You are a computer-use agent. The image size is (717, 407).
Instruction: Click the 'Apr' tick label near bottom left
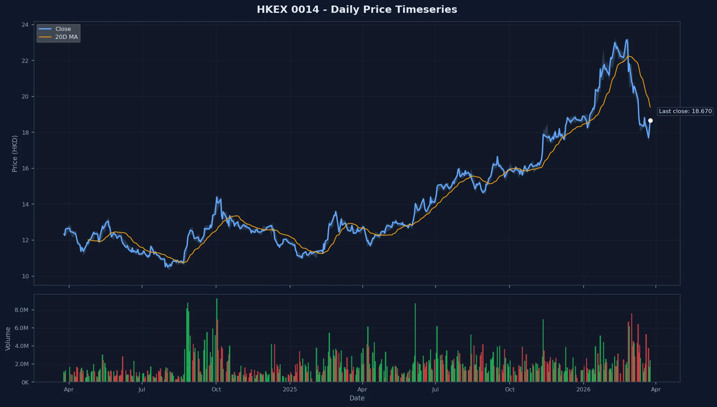69,389
